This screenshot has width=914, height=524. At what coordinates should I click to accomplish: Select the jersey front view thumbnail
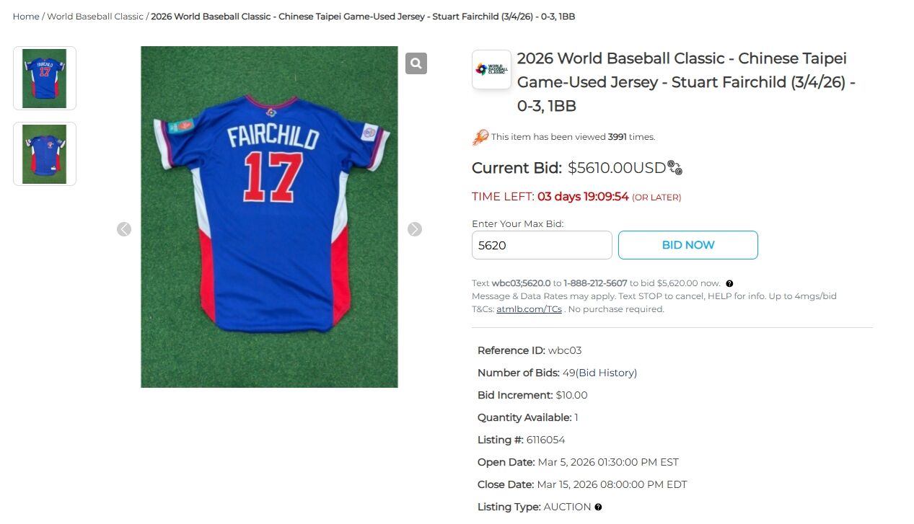click(45, 154)
